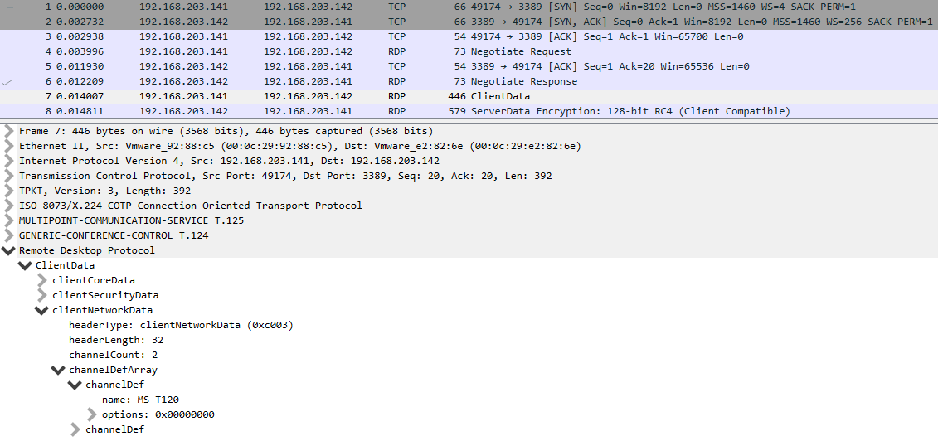Expand the options: 0x00000000 field

click(91, 414)
